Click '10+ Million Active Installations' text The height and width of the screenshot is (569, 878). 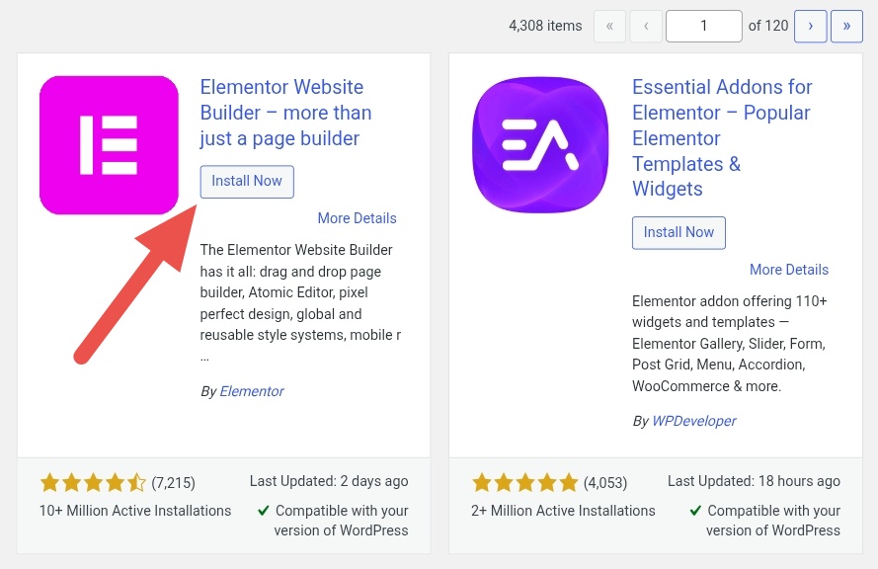tap(135, 510)
